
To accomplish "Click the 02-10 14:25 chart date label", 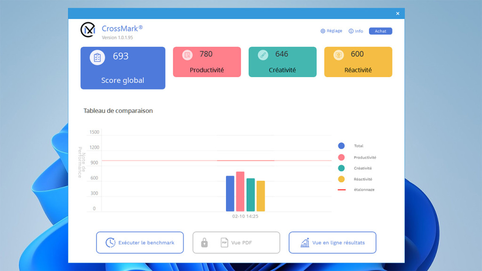I will [x=245, y=216].
